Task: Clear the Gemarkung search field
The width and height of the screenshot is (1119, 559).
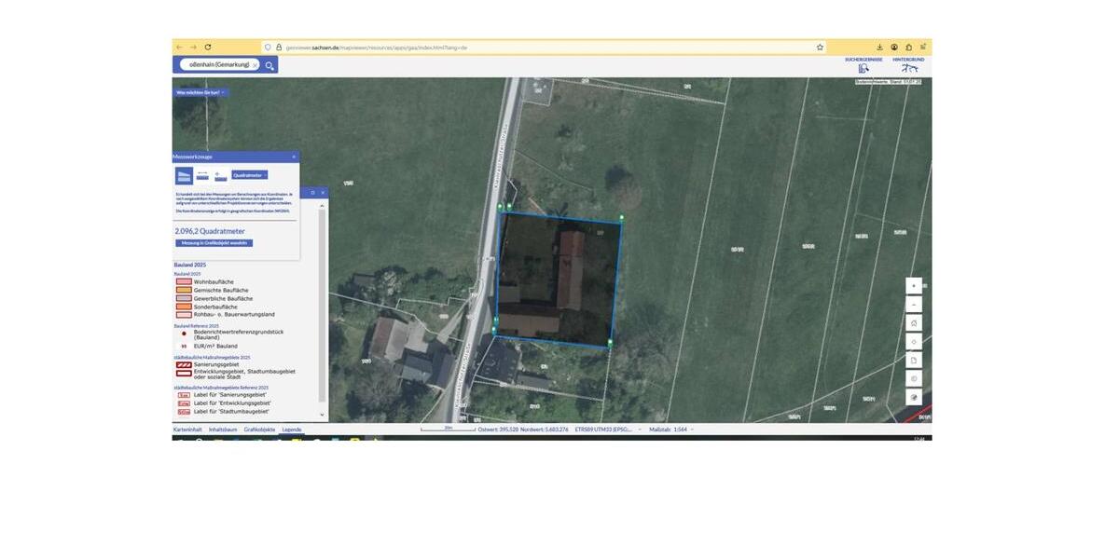Action: pyautogui.click(x=255, y=65)
